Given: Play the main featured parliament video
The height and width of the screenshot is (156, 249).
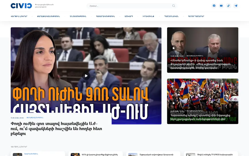Looking at the screenshot, I should [86, 76].
